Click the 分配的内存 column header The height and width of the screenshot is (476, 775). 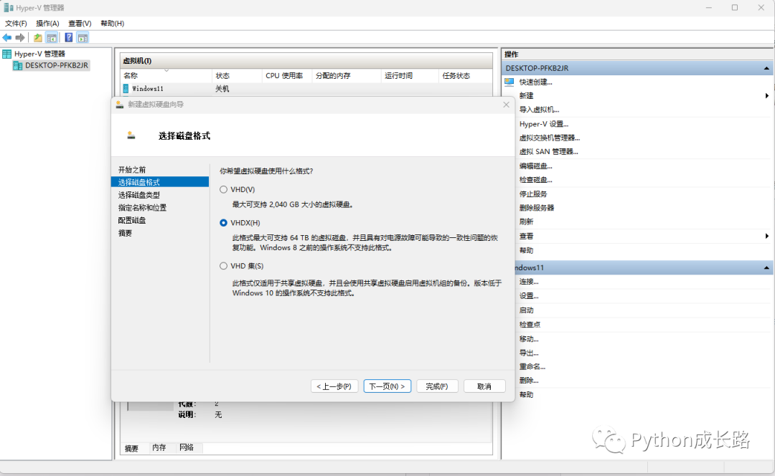pos(346,75)
